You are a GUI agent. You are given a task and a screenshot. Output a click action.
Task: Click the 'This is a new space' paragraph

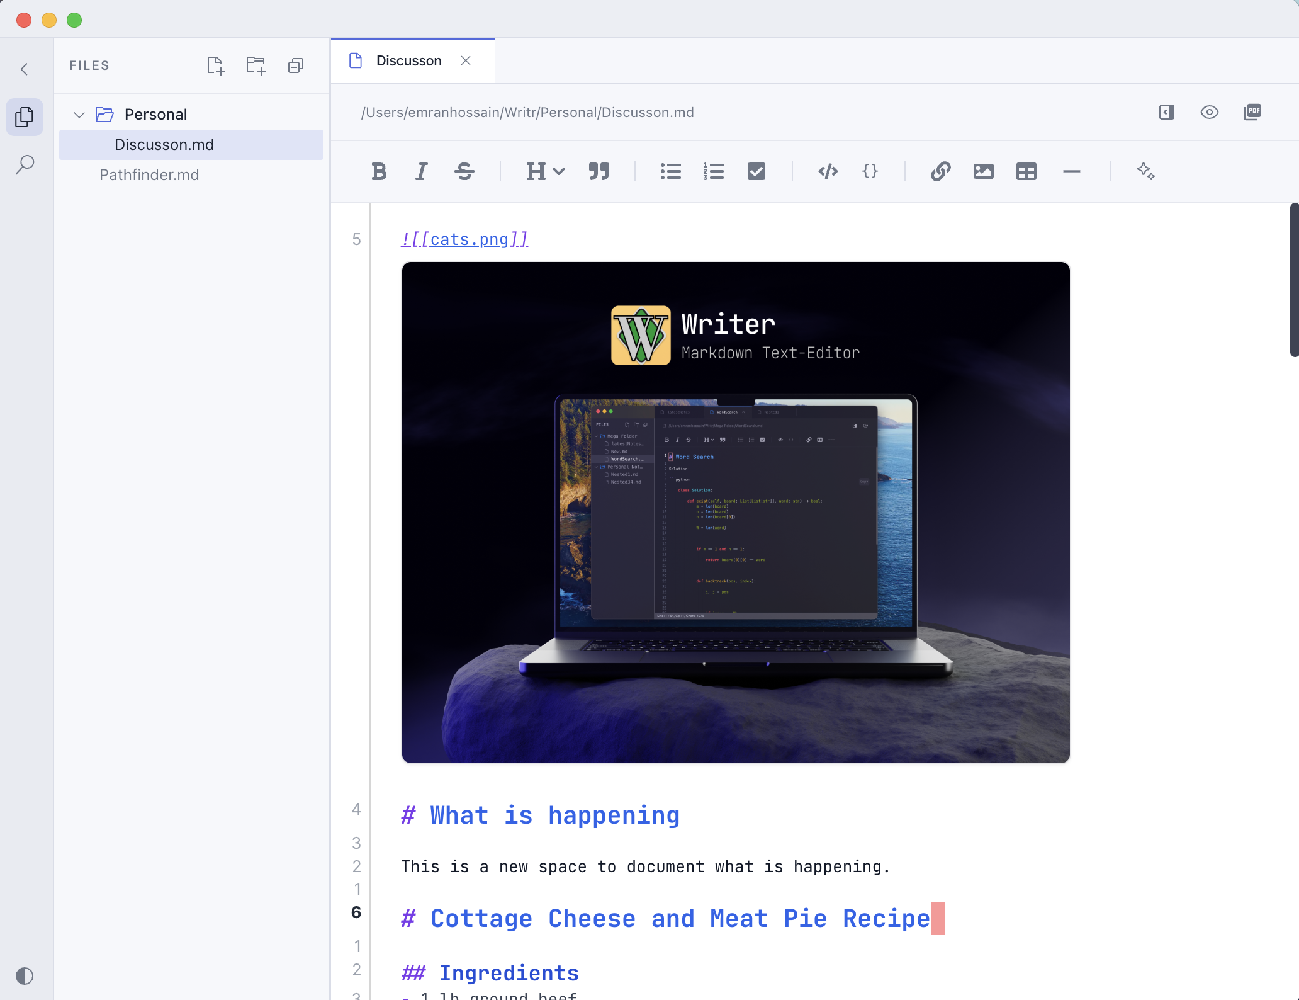click(x=646, y=867)
